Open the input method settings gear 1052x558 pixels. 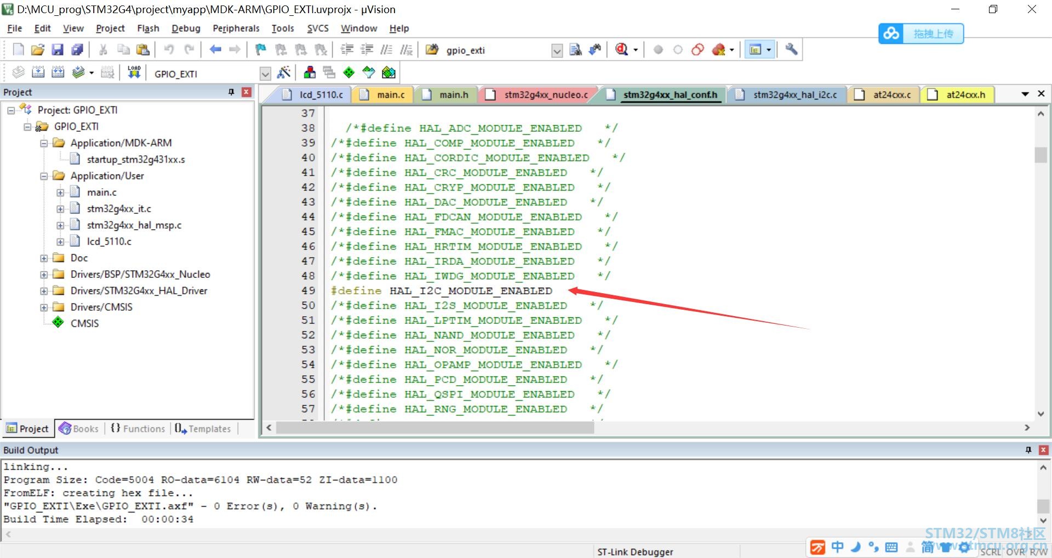click(964, 547)
